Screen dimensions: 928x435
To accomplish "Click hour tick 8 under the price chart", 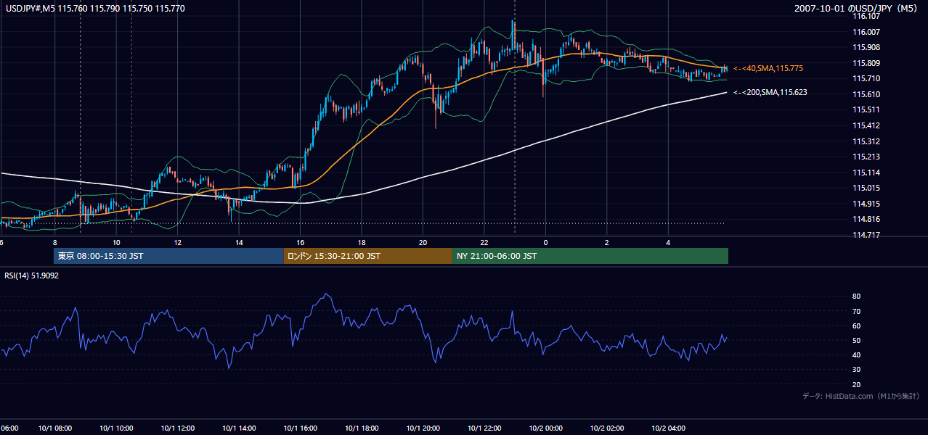I will pos(55,242).
